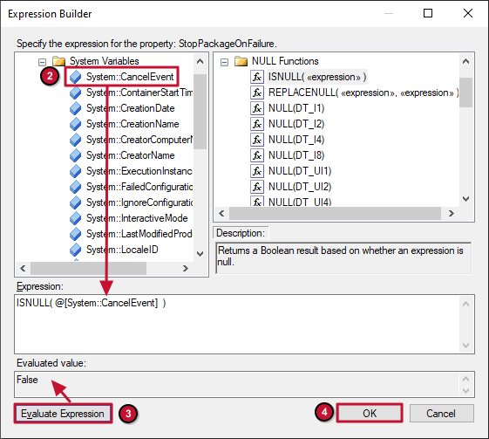489x439 pixels.
Task: Click the fx icon beside NULL(DT_I8)
Action: point(257,155)
